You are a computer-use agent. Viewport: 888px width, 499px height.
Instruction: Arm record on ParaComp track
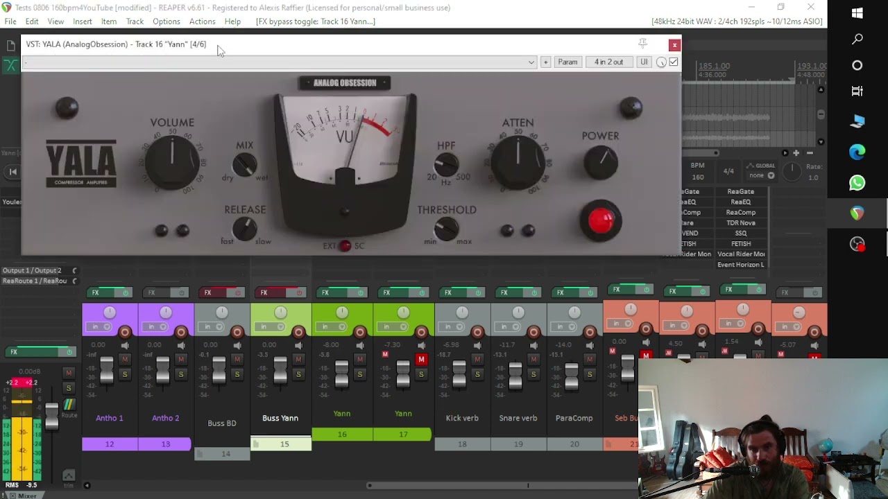[x=590, y=333]
